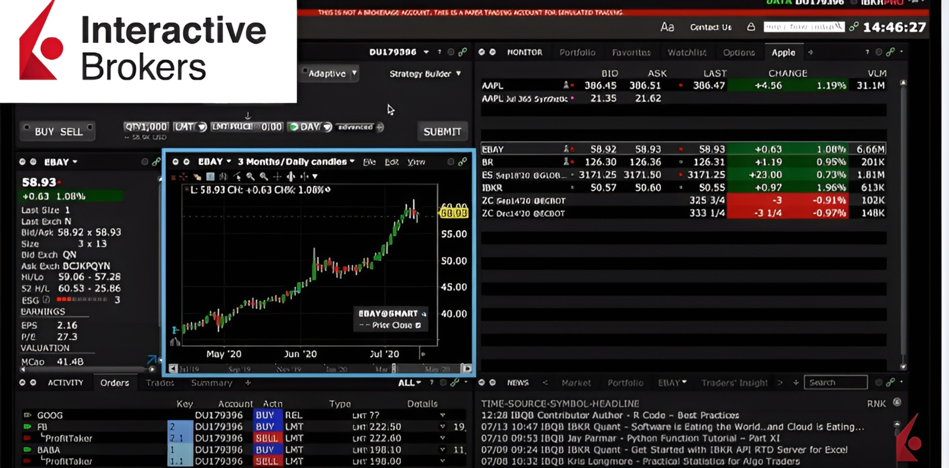949x468 pixels.
Task: Open the ALL filter dropdown in Activity panel
Action: coord(410,383)
